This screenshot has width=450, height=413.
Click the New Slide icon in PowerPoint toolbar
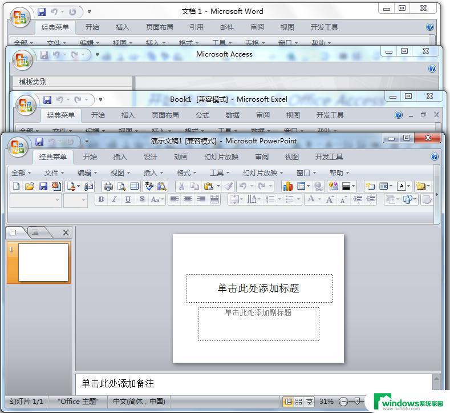(370, 186)
